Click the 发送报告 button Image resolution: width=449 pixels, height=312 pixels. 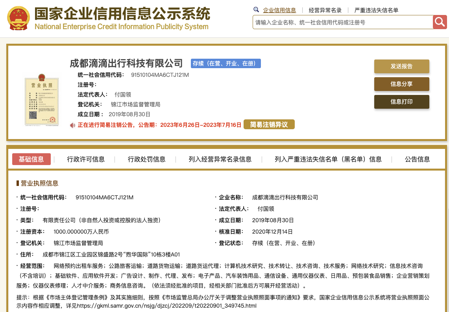[x=401, y=66]
